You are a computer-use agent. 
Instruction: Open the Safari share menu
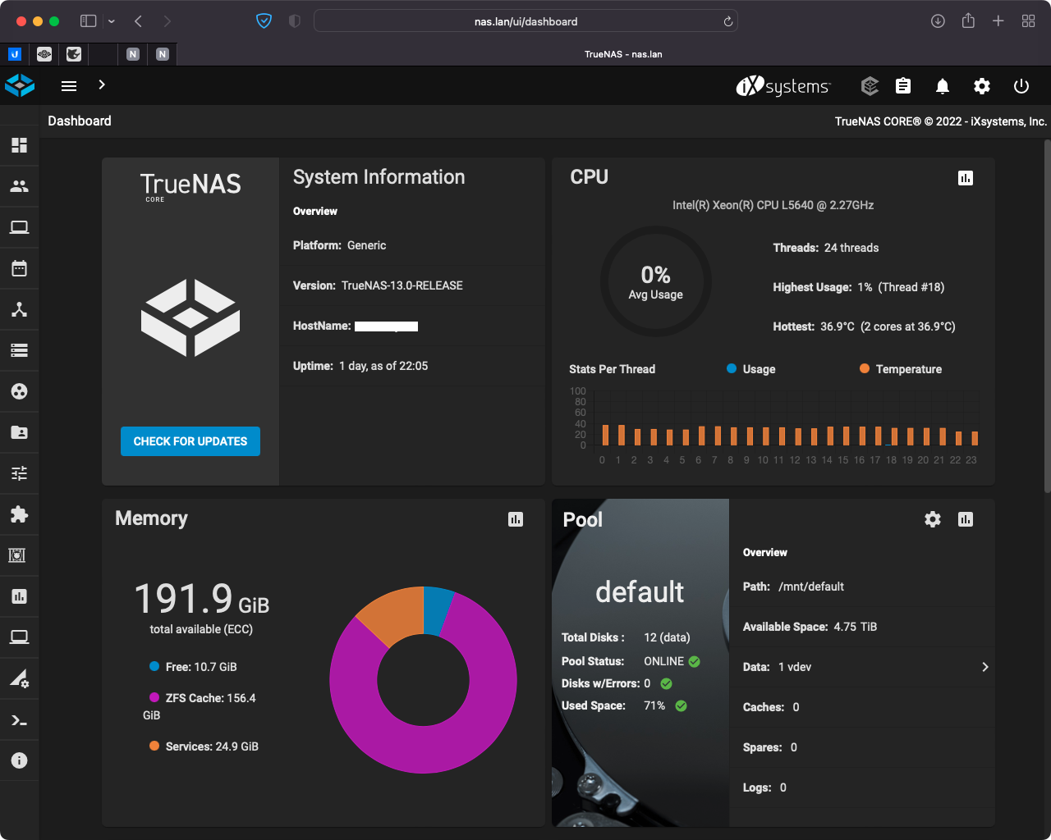click(x=968, y=21)
